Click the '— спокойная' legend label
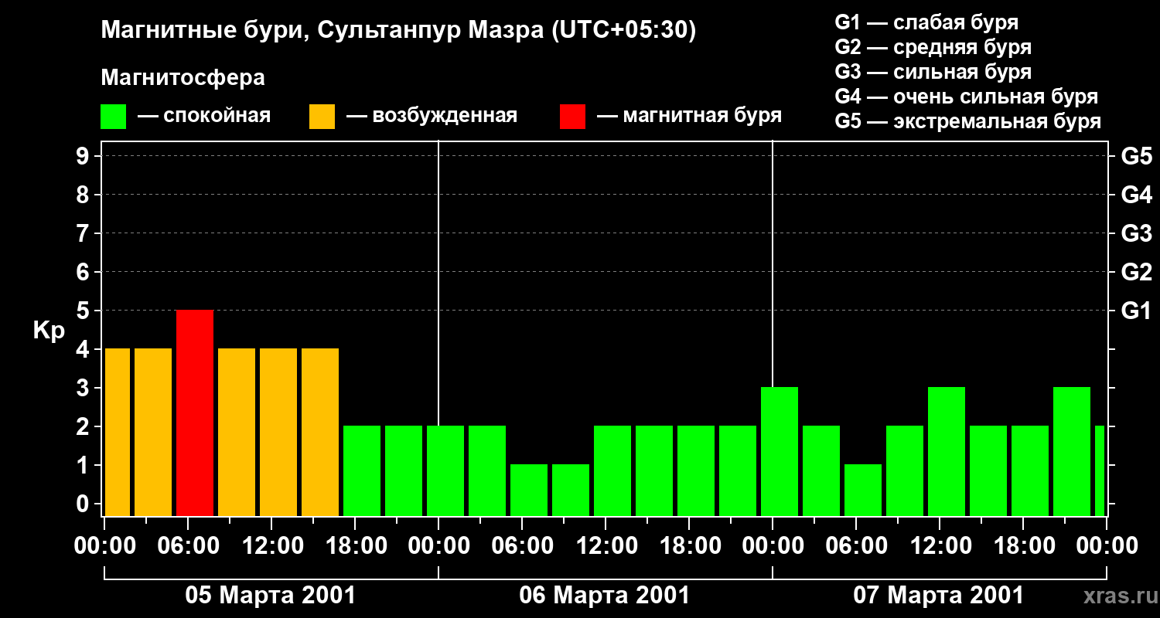1160x618 pixels. pos(204,116)
